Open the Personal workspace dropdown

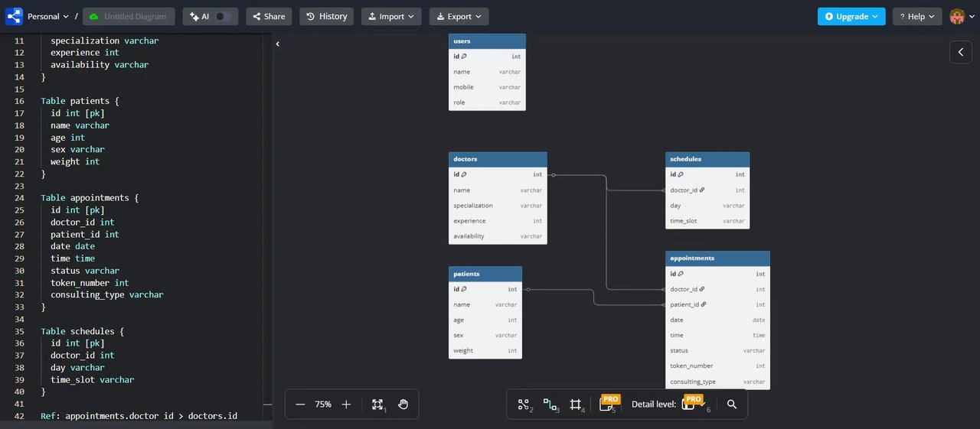[48, 16]
